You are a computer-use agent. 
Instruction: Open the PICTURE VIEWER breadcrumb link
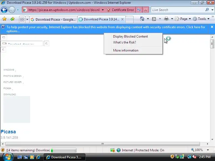(x=12, y=82)
